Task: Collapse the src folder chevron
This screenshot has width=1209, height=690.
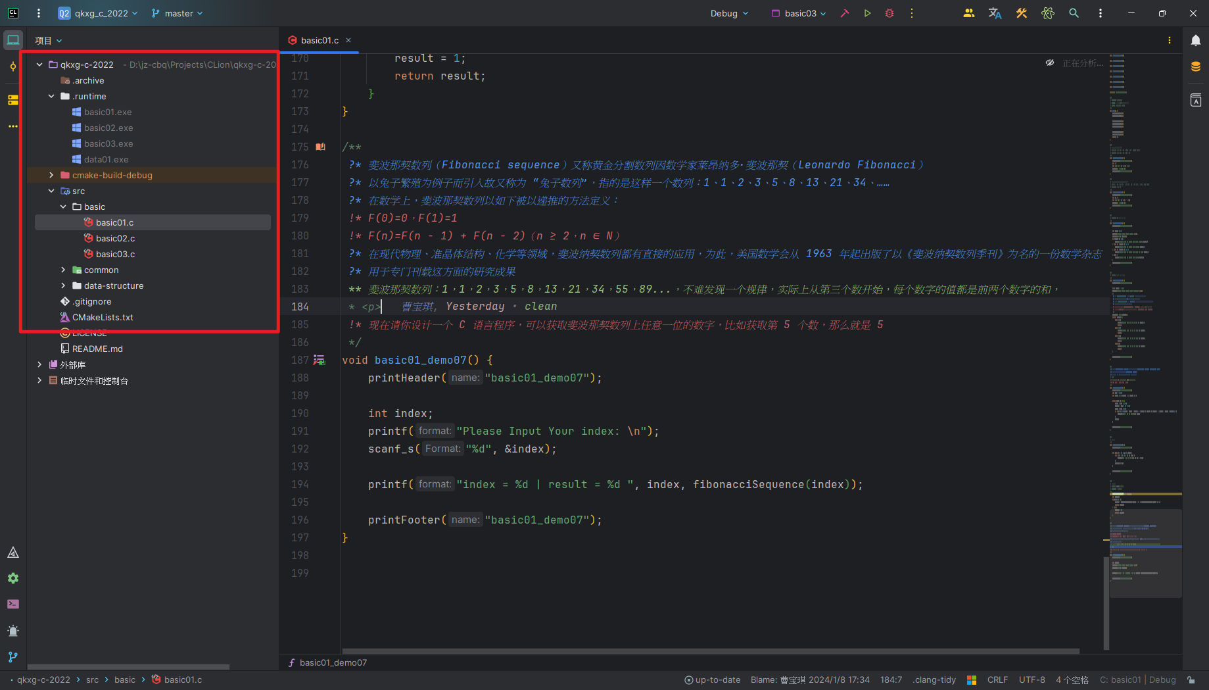Action: click(x=51, y=191)
